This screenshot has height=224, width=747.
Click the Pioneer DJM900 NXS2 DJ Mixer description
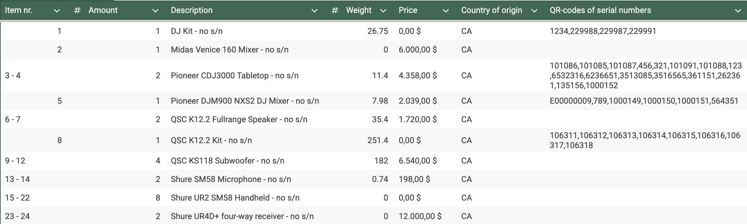coord(245,101)
